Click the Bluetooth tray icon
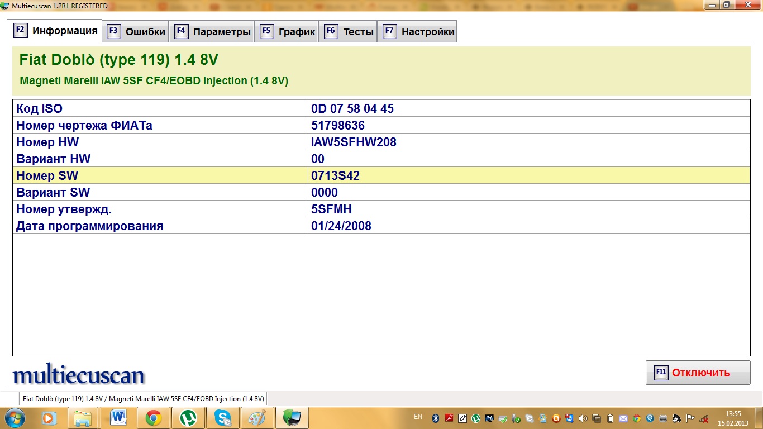Viewport: 763px width, 429px height. click(x=436, y=418)
